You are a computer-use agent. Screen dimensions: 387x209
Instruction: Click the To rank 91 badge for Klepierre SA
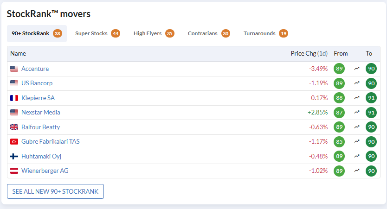click(371, 98)
